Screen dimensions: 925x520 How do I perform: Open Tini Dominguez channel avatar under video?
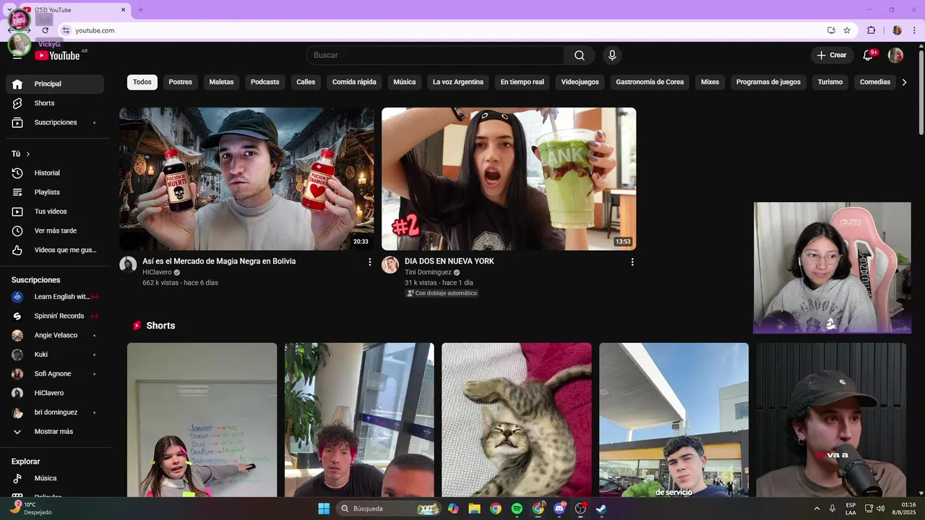(x=390, y=264)
